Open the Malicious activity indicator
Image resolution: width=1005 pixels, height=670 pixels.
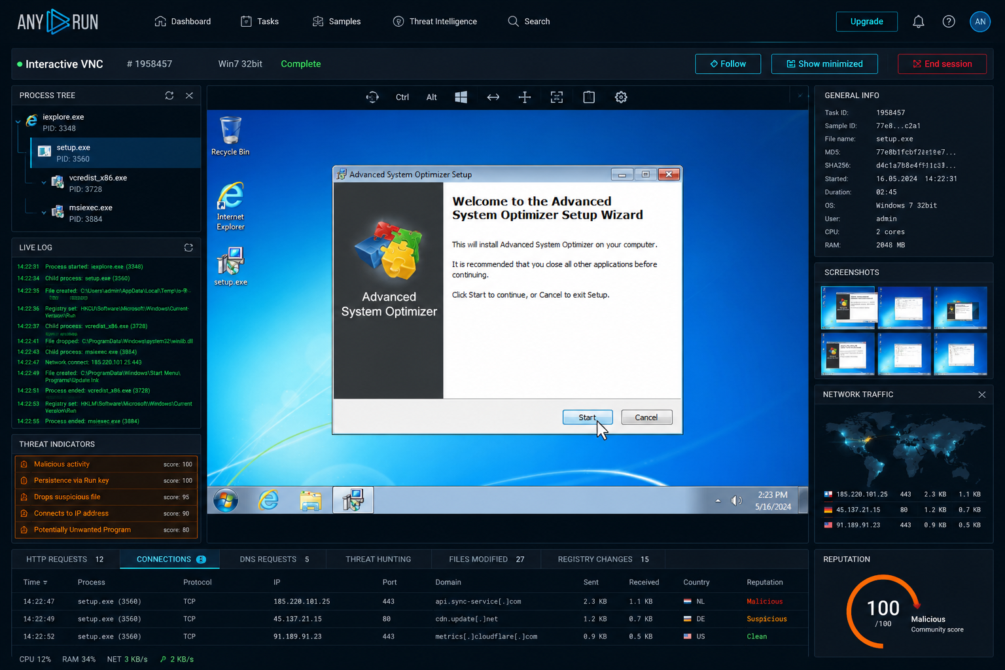pos(106,464)
